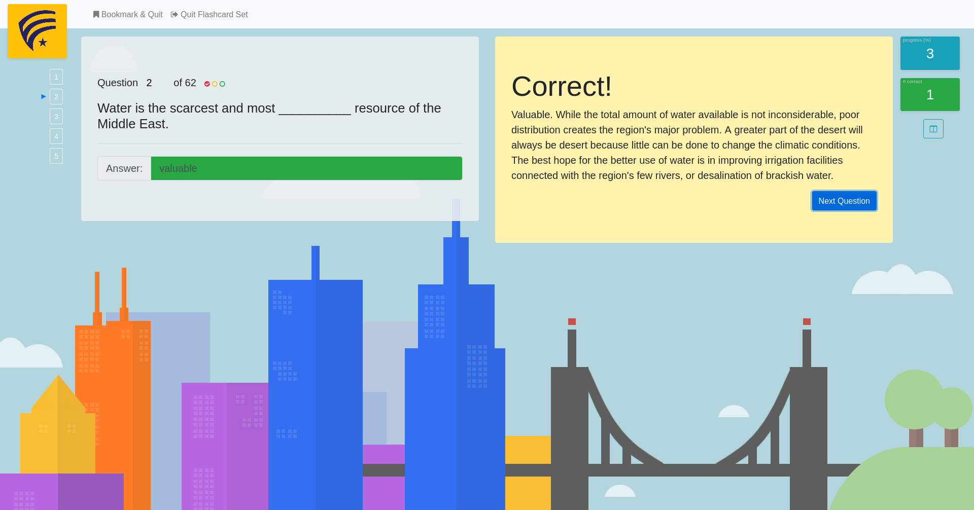The height and width of the screenshot is (510, 974).
Task: Select the yellow status circle
Action: point(215,84)
